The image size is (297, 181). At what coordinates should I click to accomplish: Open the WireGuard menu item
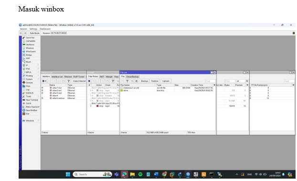[31, 52]
